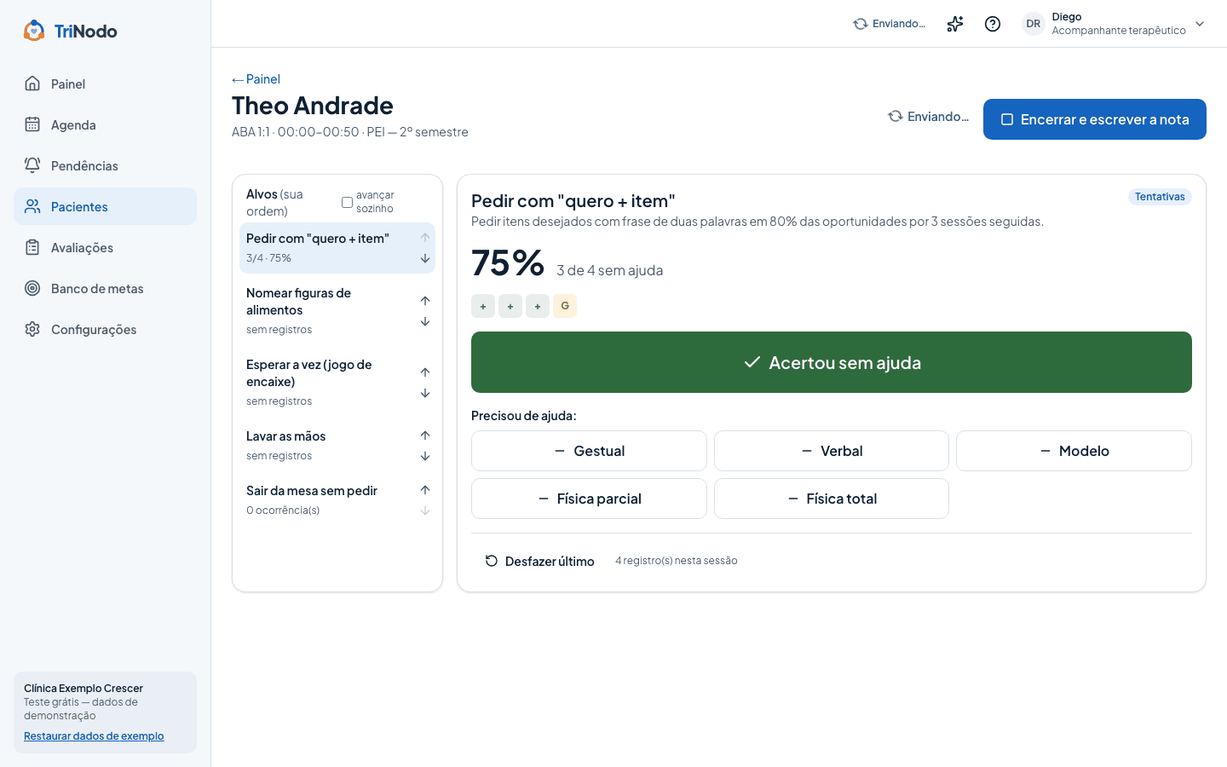Viewport: 1227px width, 767px height.
Task: Expand the Diego user menu chevron
Action: tap(1200, 24)
